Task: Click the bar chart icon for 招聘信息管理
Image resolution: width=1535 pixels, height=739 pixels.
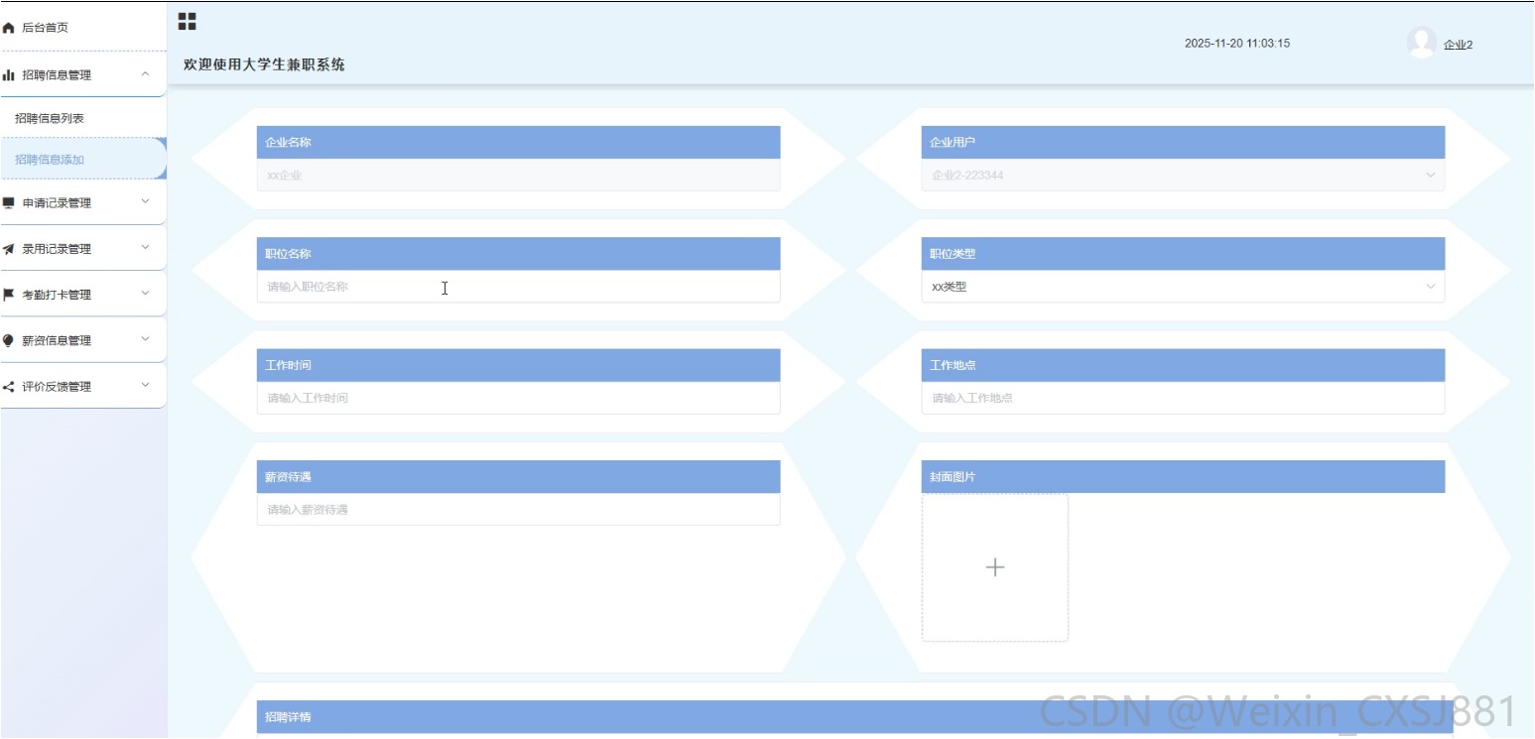Action: (9, 74)
